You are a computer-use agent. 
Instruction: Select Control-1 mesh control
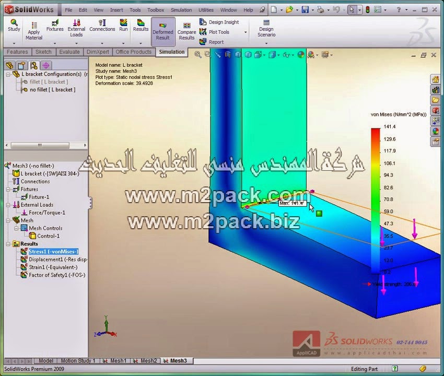(x=48, y=236)
